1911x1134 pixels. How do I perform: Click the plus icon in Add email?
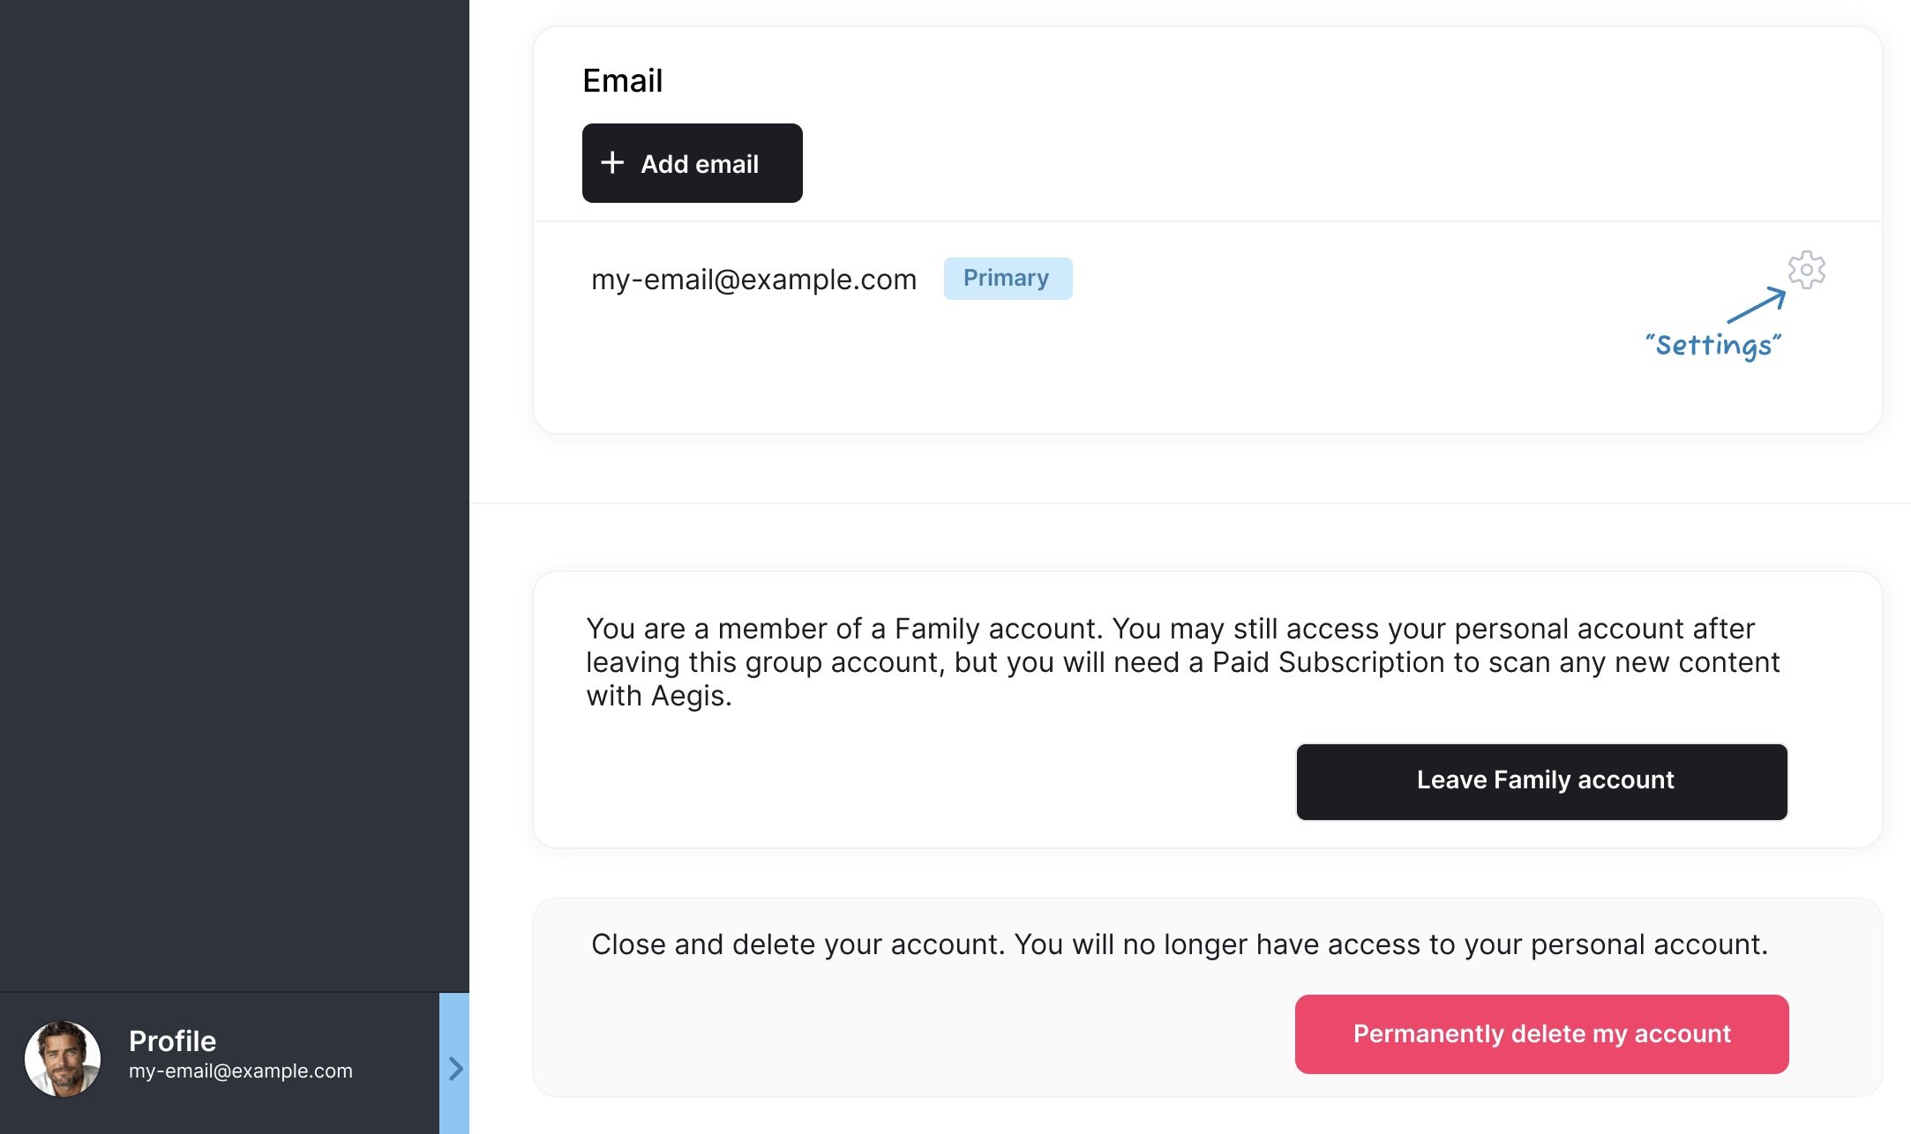coord(612,163)
